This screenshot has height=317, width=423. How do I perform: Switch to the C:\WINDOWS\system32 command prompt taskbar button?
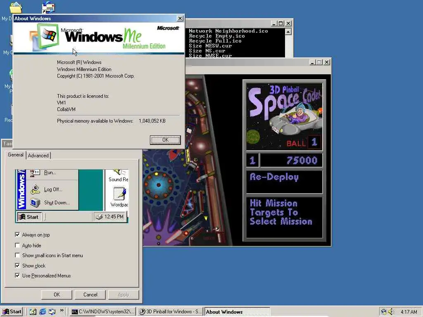[x=103, y=312]
